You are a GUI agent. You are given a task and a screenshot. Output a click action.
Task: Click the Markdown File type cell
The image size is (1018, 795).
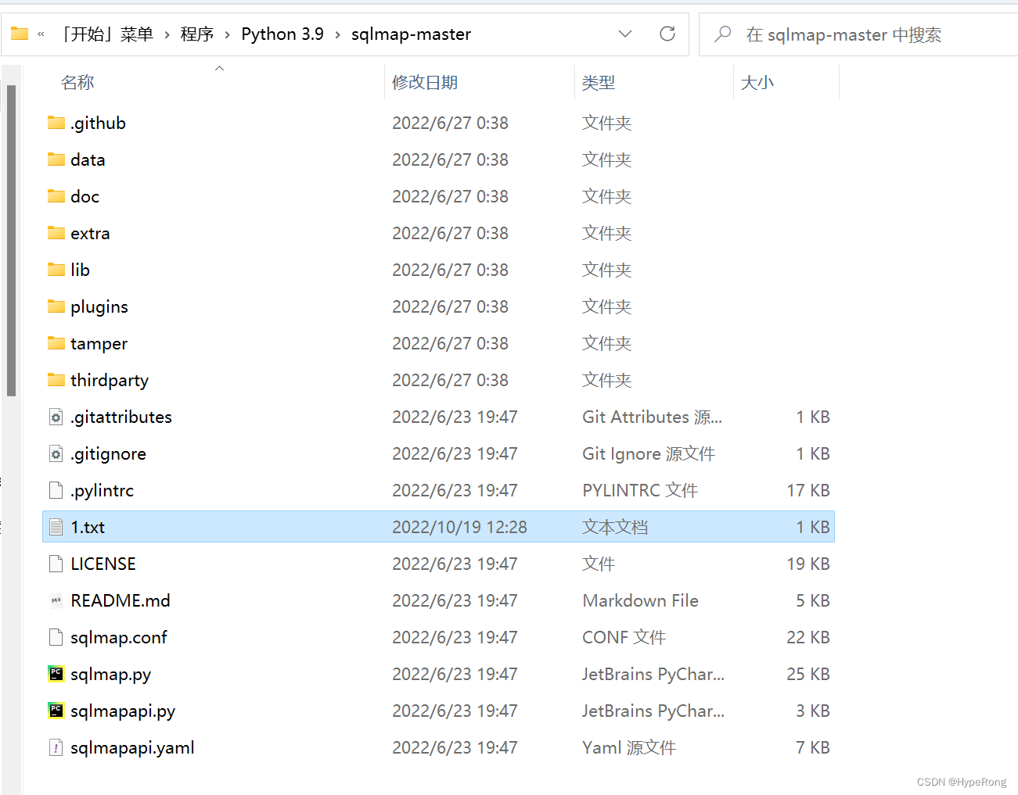point(641,600)
